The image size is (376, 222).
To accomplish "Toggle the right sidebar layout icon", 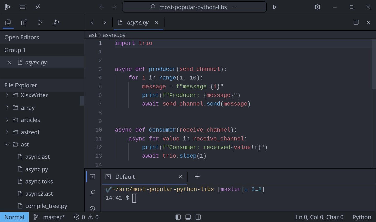I will (x=198, y=217).
